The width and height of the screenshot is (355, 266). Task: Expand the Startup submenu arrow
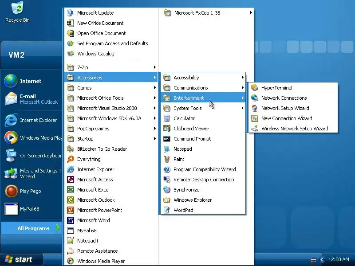(x=154, y=138)
